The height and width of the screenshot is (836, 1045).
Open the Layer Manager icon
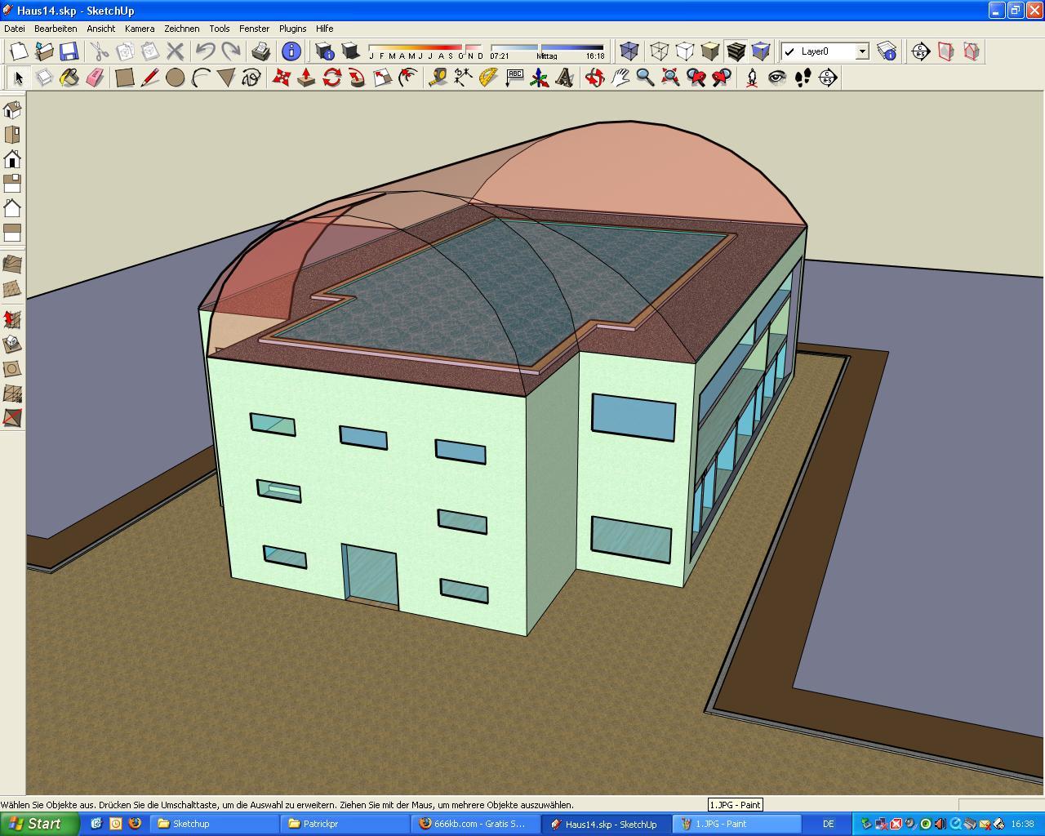[887, 51]
